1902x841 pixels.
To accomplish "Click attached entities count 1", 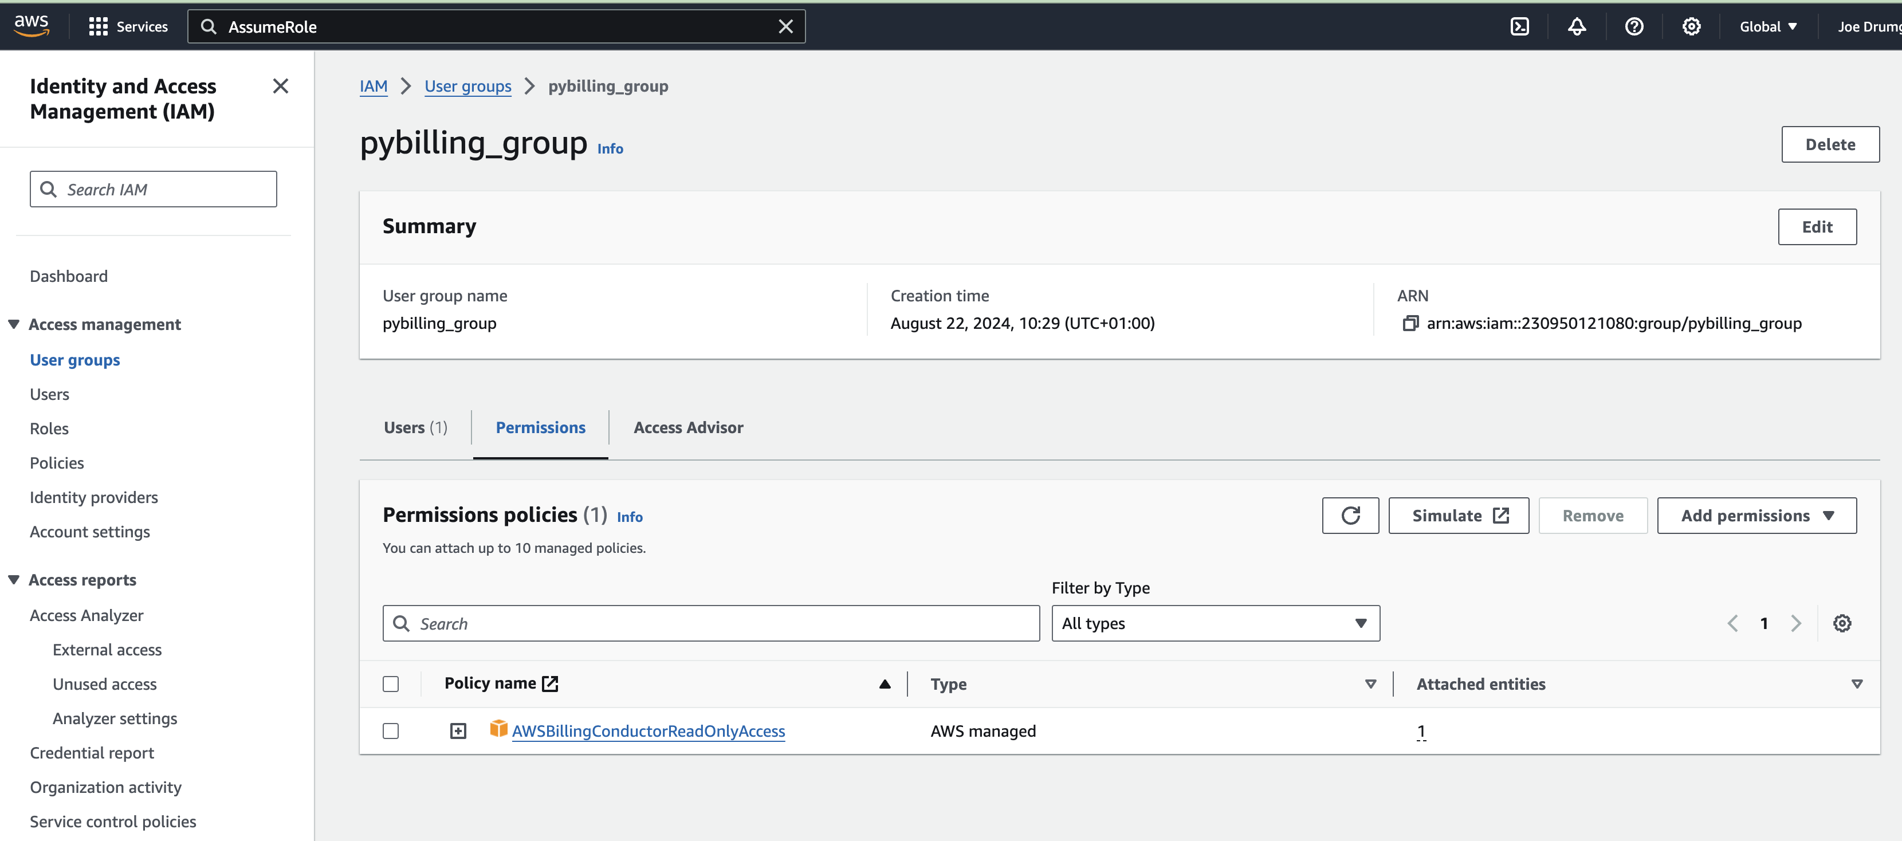I will click(x=1421, y=731).
